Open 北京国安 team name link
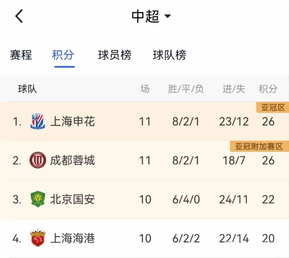 73,199
